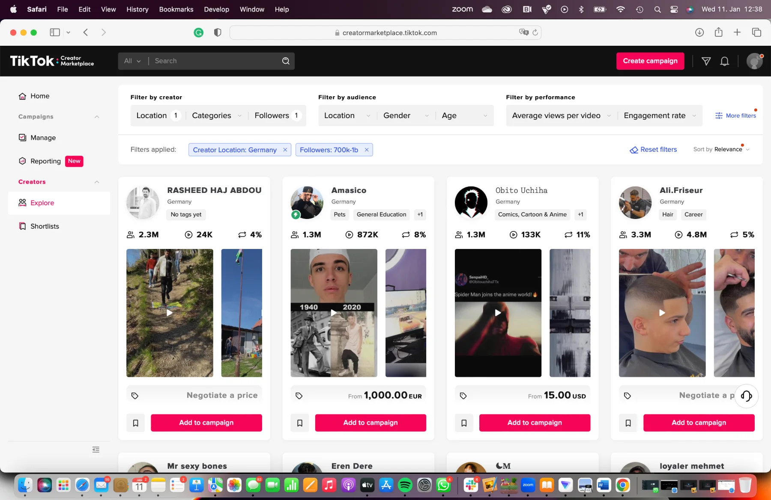Open the profile avatar menu

click(755, 61)
